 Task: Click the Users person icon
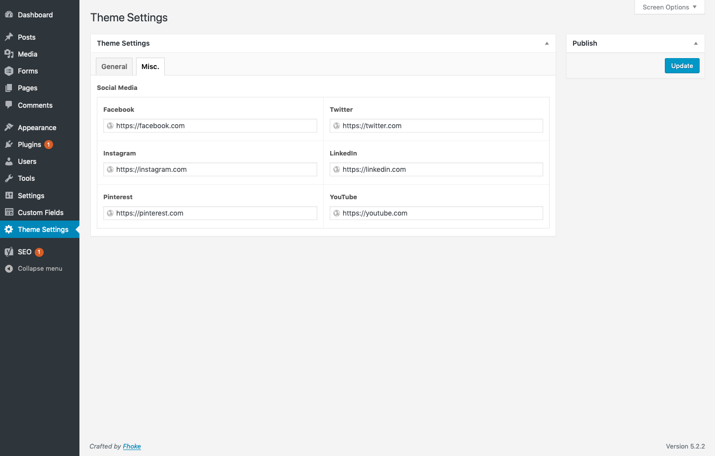[9, 161]
